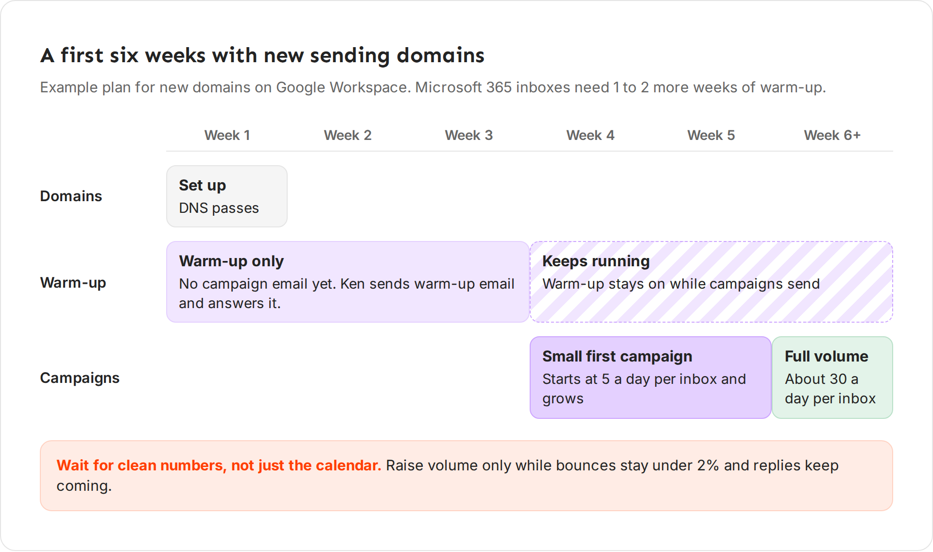This screenshot has width=933, height=552.
Task: Click 'No campaign email yet' description text
Action: click(x=346, y=293)
